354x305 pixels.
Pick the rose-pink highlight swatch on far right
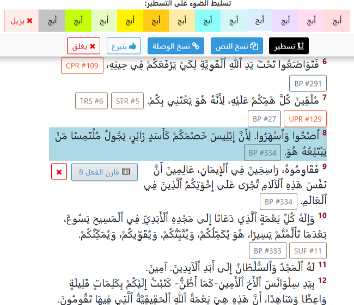(337, 21)
